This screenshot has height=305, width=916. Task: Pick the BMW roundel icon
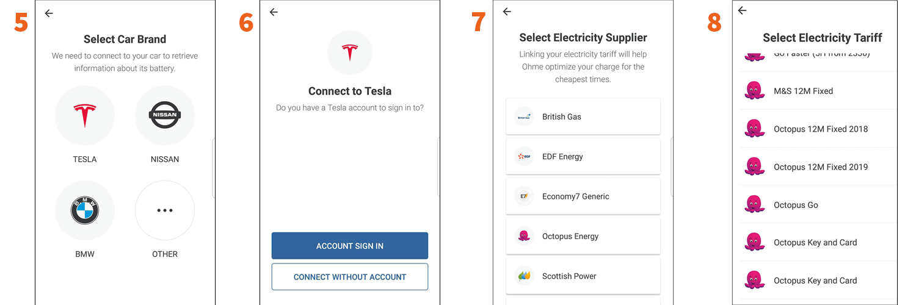[85, 210]
